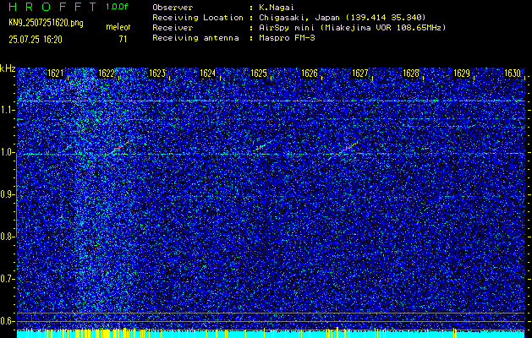Click the 0.8 kHz axis label
Image resolution: width=532 pixels, height=338 pixels.
(7, 237)
